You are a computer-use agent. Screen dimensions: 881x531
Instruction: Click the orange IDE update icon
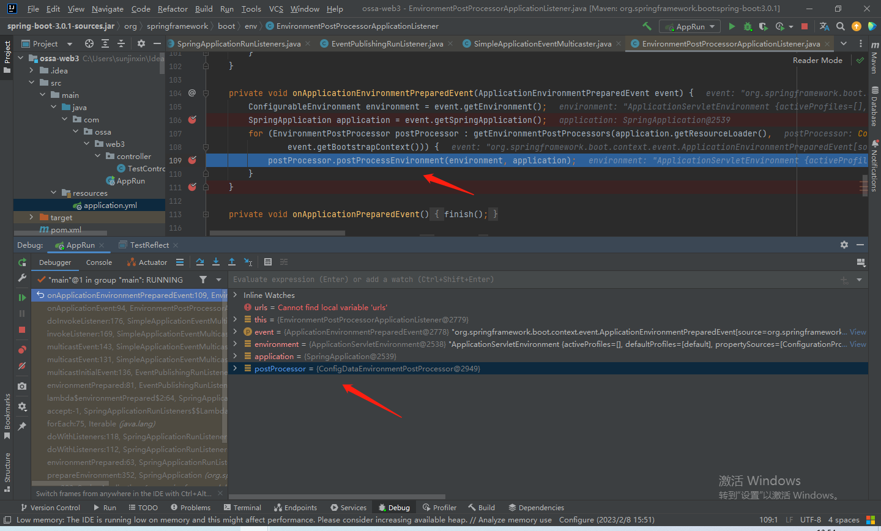[857, 26]
